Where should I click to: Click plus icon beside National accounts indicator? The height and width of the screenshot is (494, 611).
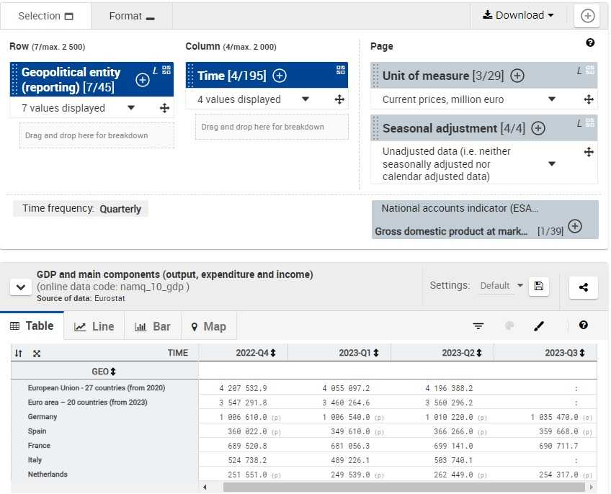click(x=574, y=226)
